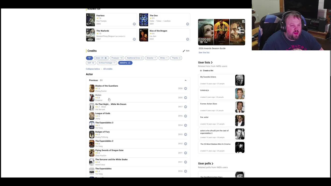Image resolution: width=331 pixels, height=186 pixels.
Task: Open info for The Expendables 2010 row
Action: [x=185, y=171]
